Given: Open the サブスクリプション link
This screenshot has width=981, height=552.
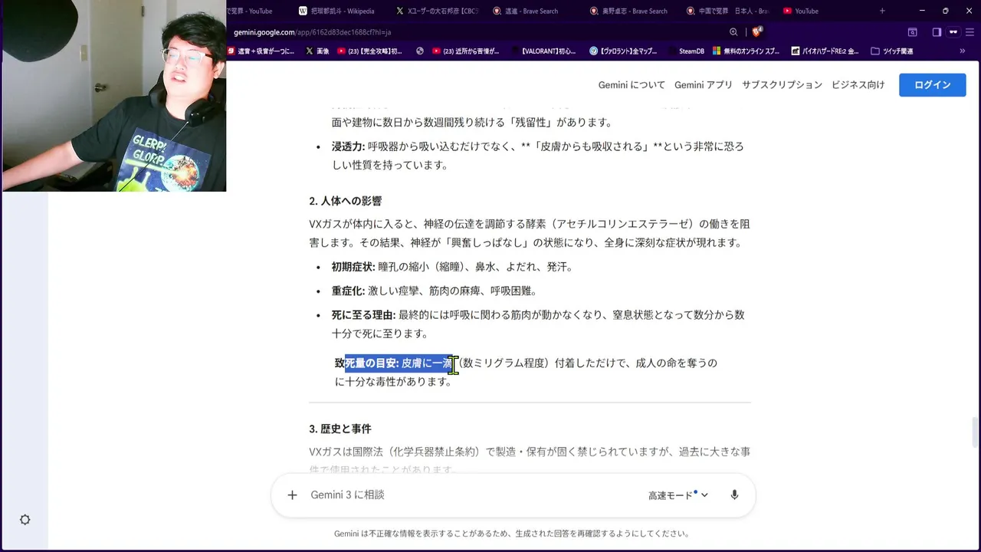Looking at the screenshot, I should pos(782,85).
